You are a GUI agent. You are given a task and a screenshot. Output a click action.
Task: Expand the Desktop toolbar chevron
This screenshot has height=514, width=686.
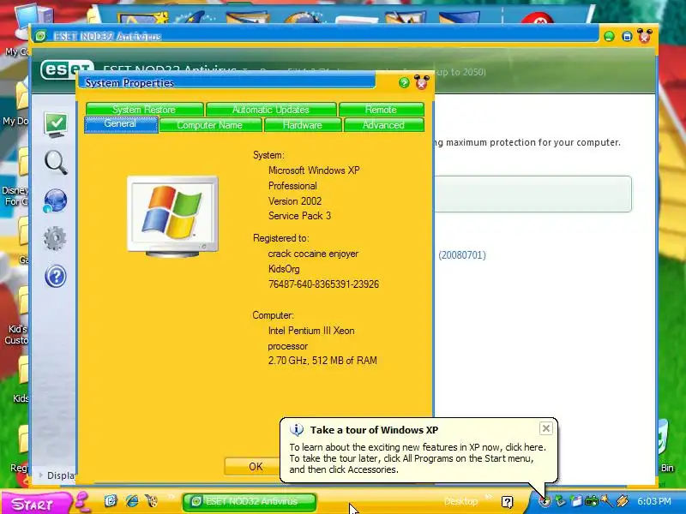(489, 497)
